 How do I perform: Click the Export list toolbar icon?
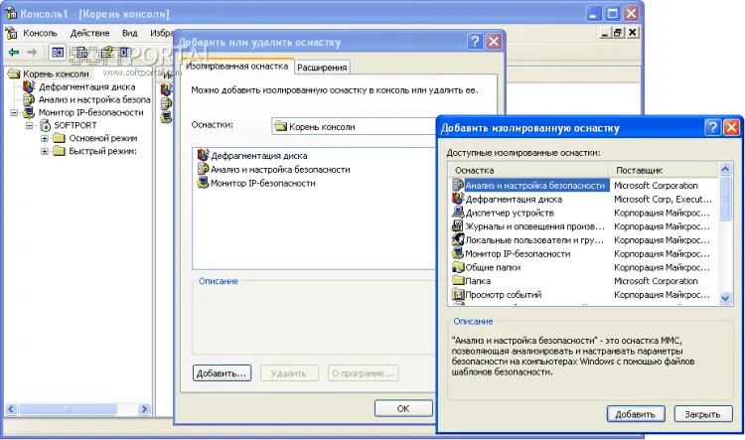tap(82, 53)
